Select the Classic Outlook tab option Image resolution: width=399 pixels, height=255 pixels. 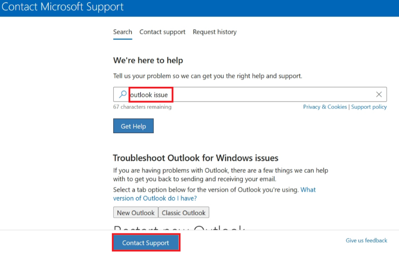[x=183, y=212]
